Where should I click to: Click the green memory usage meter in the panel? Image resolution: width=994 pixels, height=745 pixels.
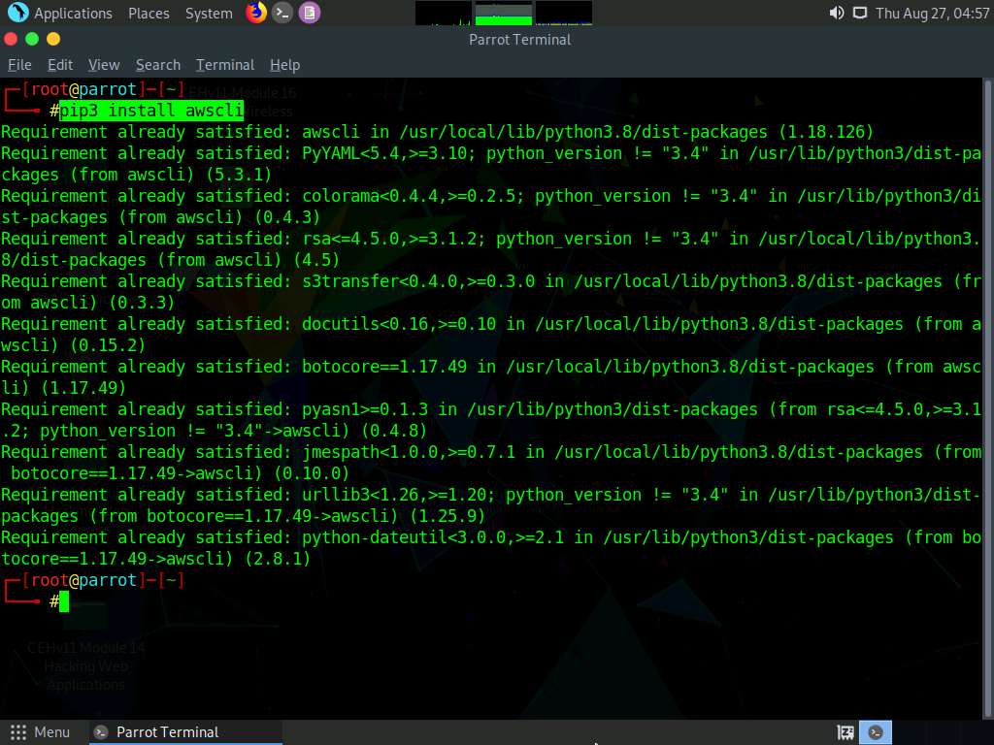click(x=503, y=13)
